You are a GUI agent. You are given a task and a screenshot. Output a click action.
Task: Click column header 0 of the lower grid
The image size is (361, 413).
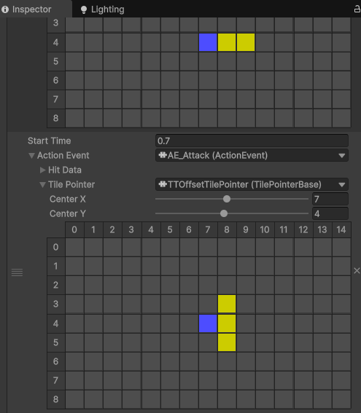tap(74, 229)
